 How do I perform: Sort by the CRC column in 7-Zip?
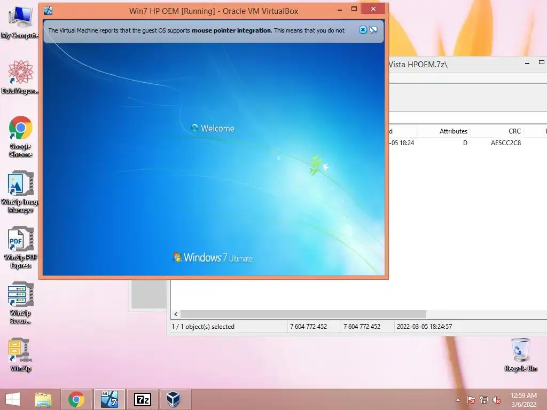coord(514,131)
